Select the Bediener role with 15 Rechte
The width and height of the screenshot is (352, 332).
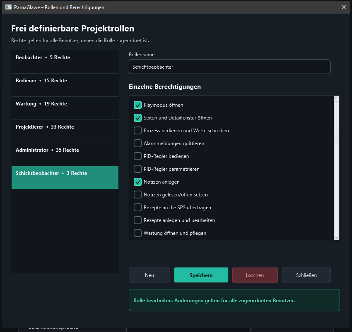pos(65,85)
